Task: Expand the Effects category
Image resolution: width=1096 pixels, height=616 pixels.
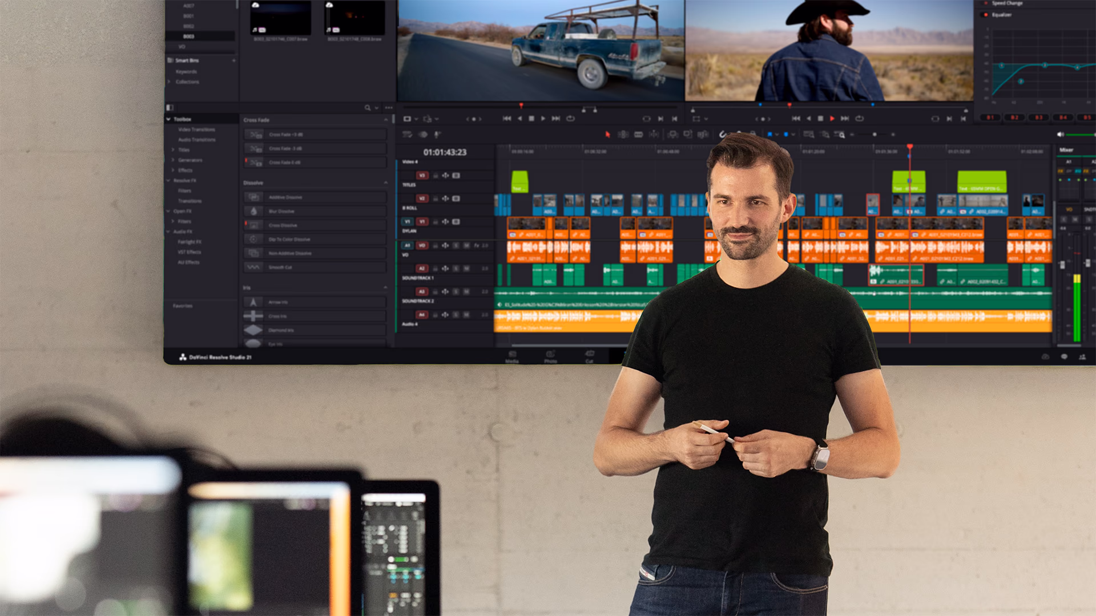Action: 173,170
